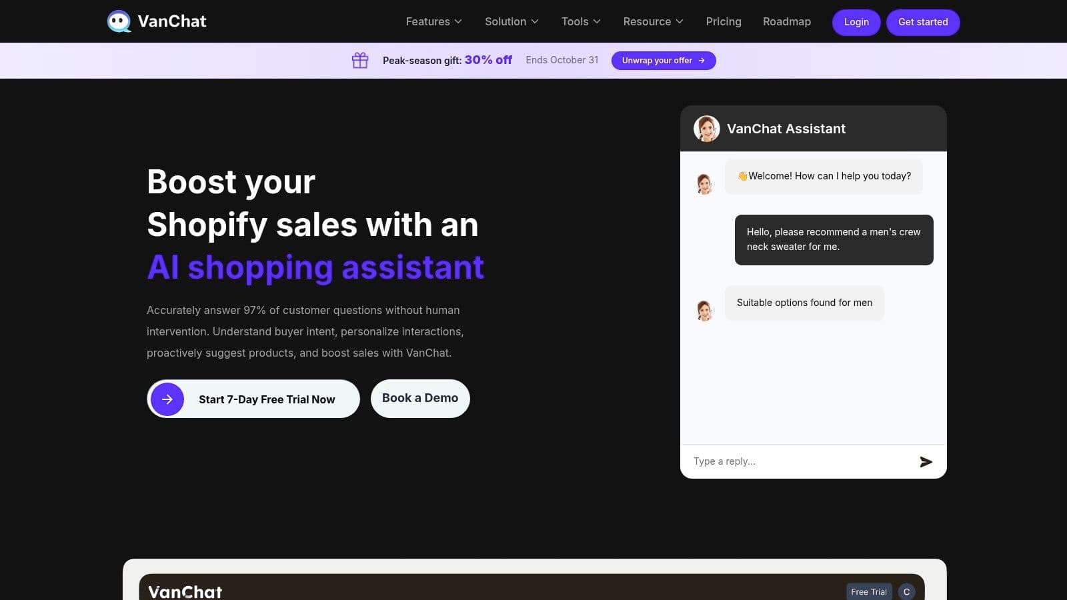Click the 'Welcome! How can I help you today?' message
Image resolution: width=1067 pixels, height=600 pixels.
pyautogui.click(x=824, y=176)
